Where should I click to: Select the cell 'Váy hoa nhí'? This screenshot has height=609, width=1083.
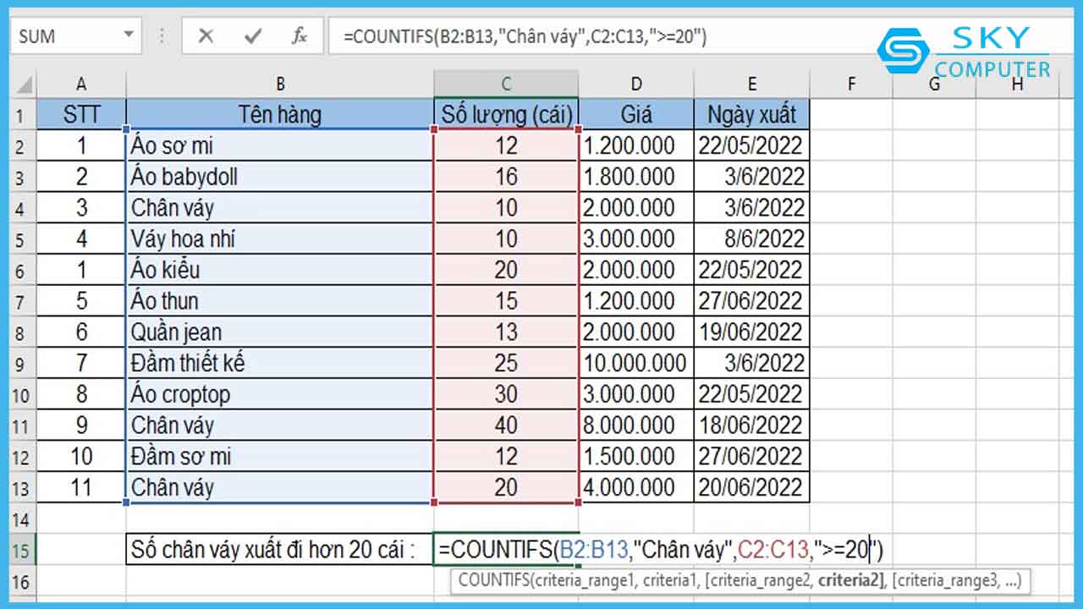point(280,239)
